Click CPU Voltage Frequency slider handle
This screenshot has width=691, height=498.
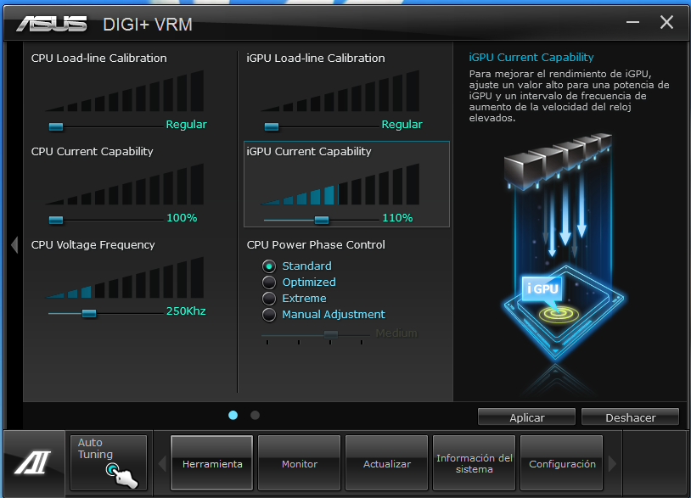[89, 313]
